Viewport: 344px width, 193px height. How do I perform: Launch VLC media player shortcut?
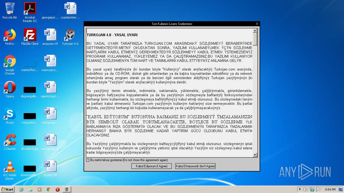[10, 170]
